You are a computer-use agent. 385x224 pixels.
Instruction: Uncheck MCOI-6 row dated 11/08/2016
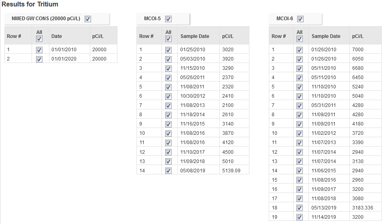[300, 180]
